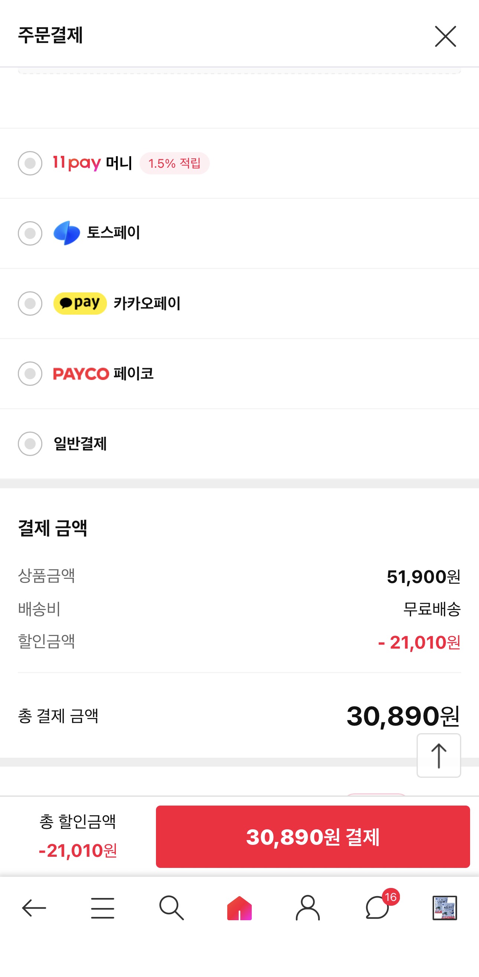
Task: Go to the home screen icon
Action: tap(239, 908)
